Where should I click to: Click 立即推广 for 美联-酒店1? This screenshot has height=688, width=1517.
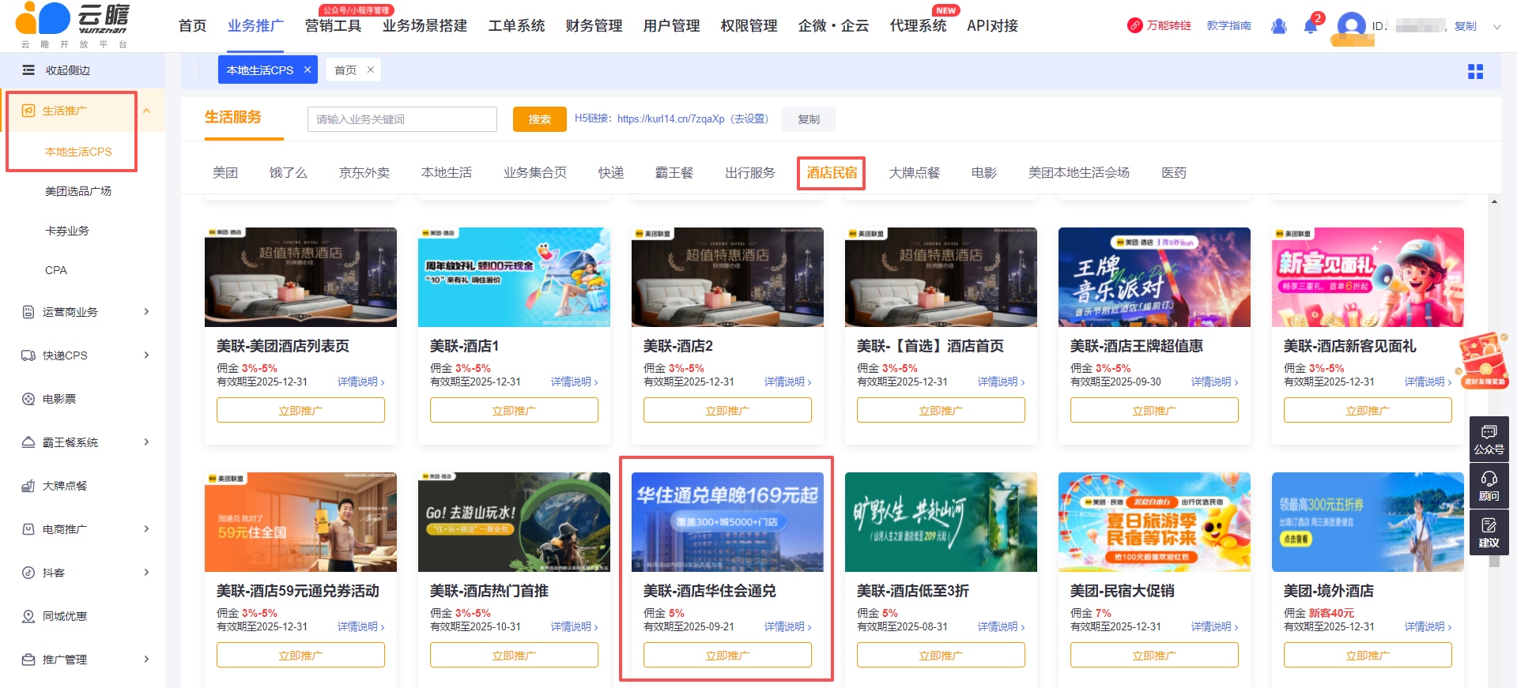click(x=514, y=410)
